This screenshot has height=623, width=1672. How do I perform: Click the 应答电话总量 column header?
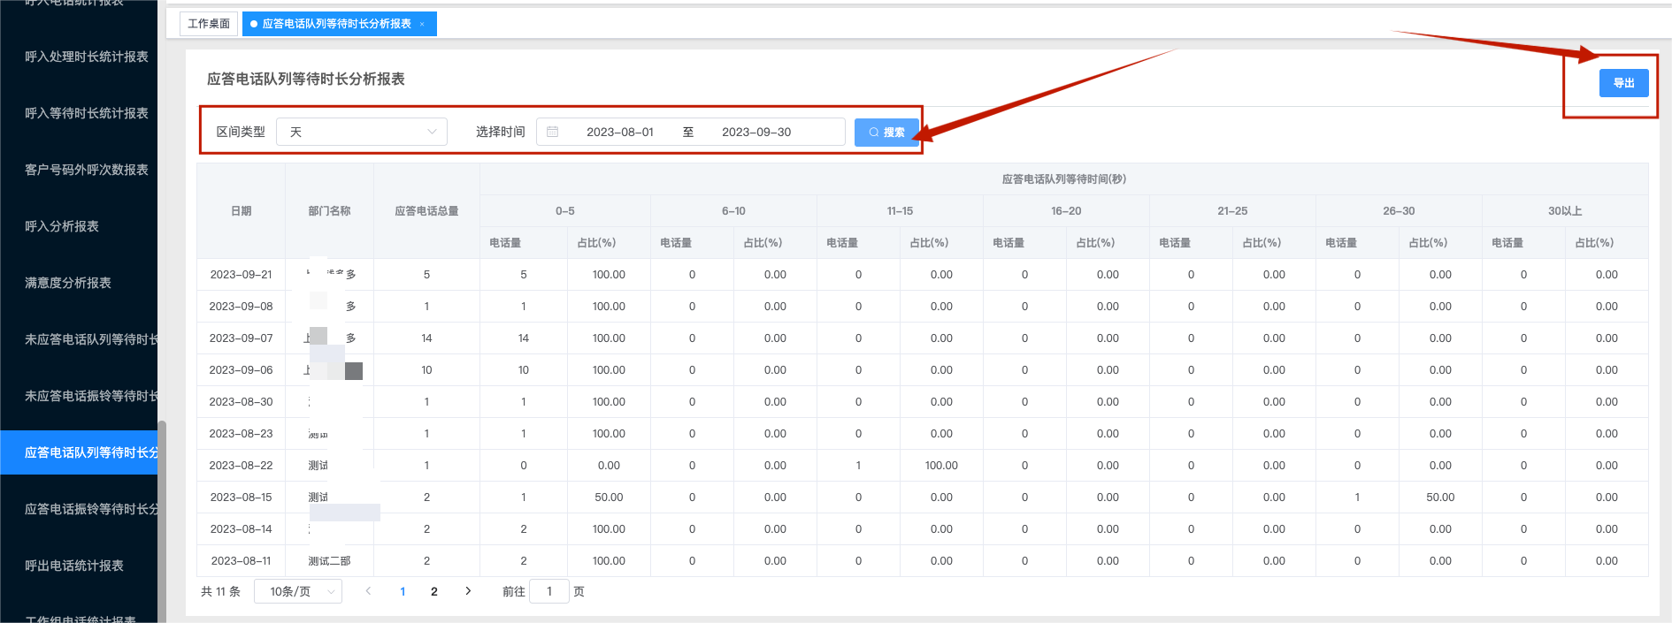click(x=427, y=211)
